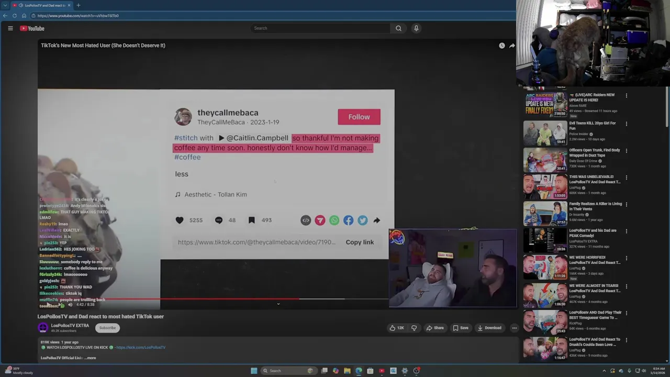Open the YouTube hamburger guide menu
The image size is (670, 377).
pos(10,28)
